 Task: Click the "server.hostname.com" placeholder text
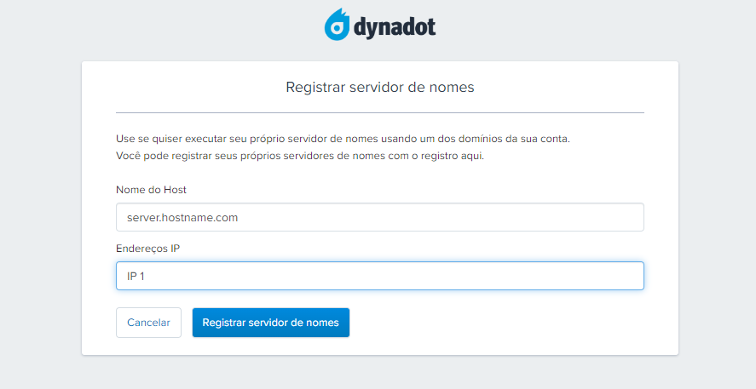click(182, 218)
